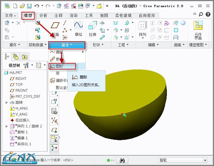Select the H_ANG graph feature

(x=21, y=108)
